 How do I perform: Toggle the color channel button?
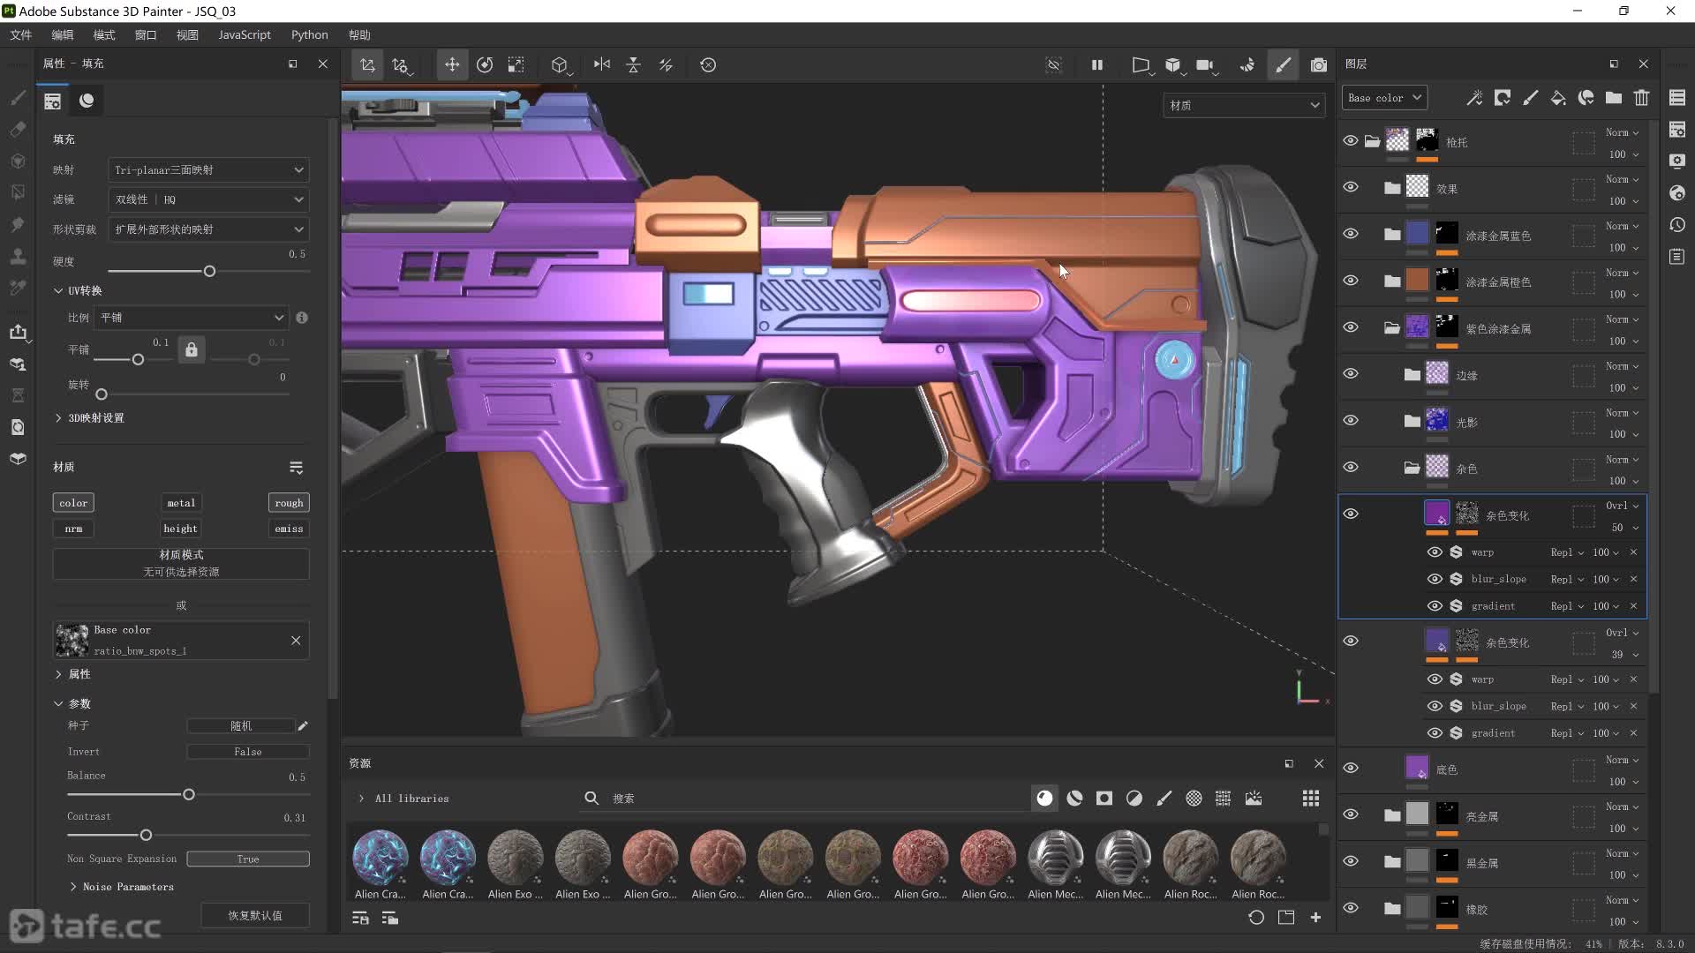[x=73, y=503]
